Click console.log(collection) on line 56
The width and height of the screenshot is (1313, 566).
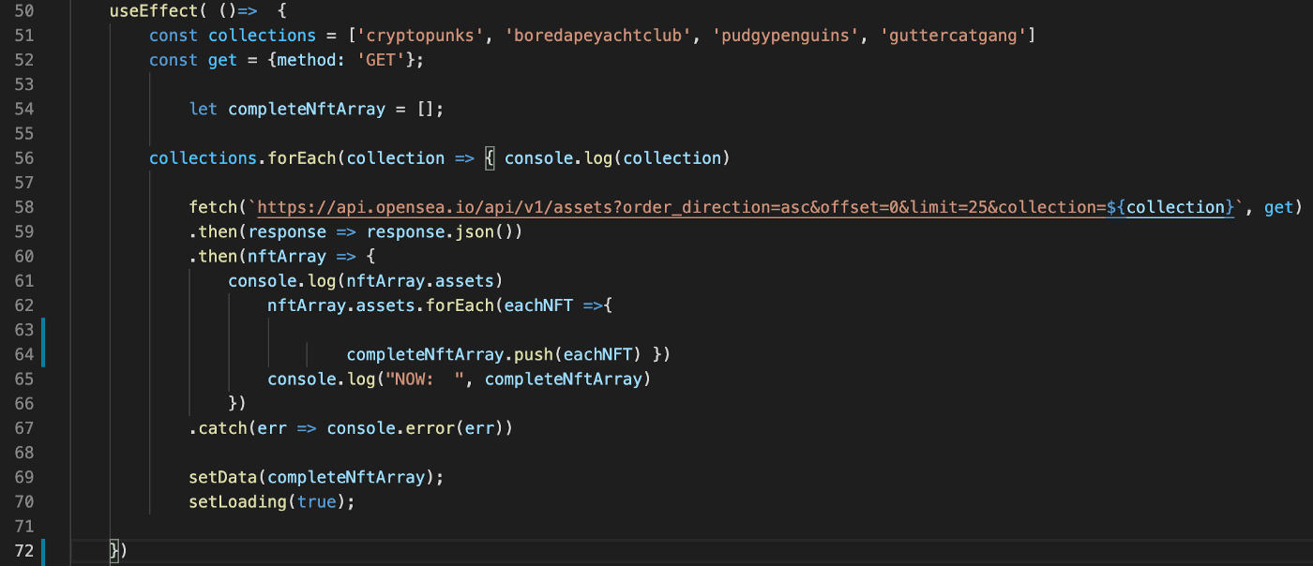617,158
